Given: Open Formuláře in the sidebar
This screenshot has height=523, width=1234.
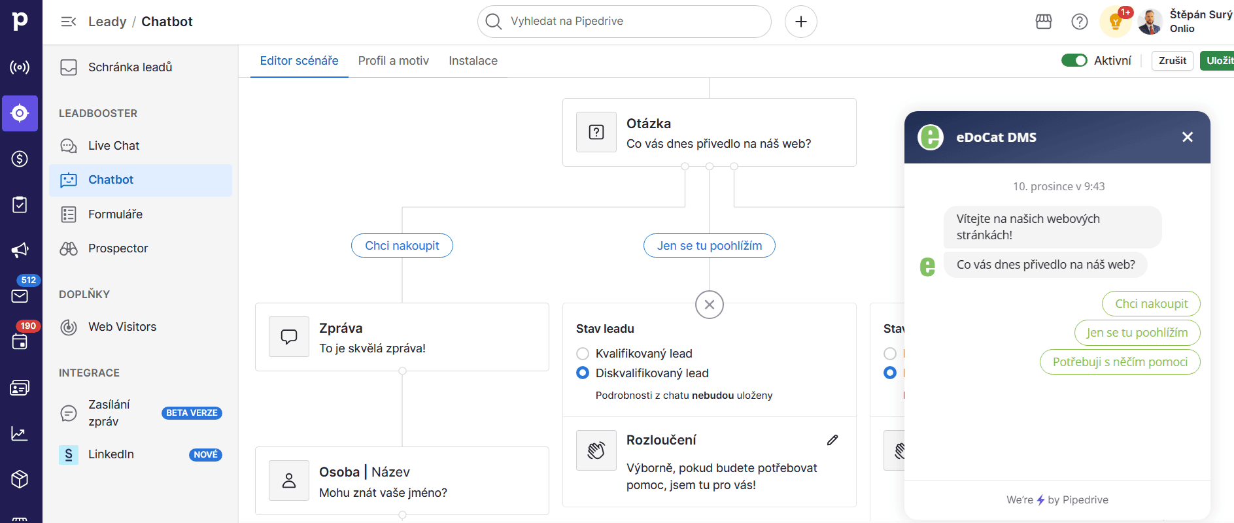Looking at the screenshot, I should (x=141, y=214).
